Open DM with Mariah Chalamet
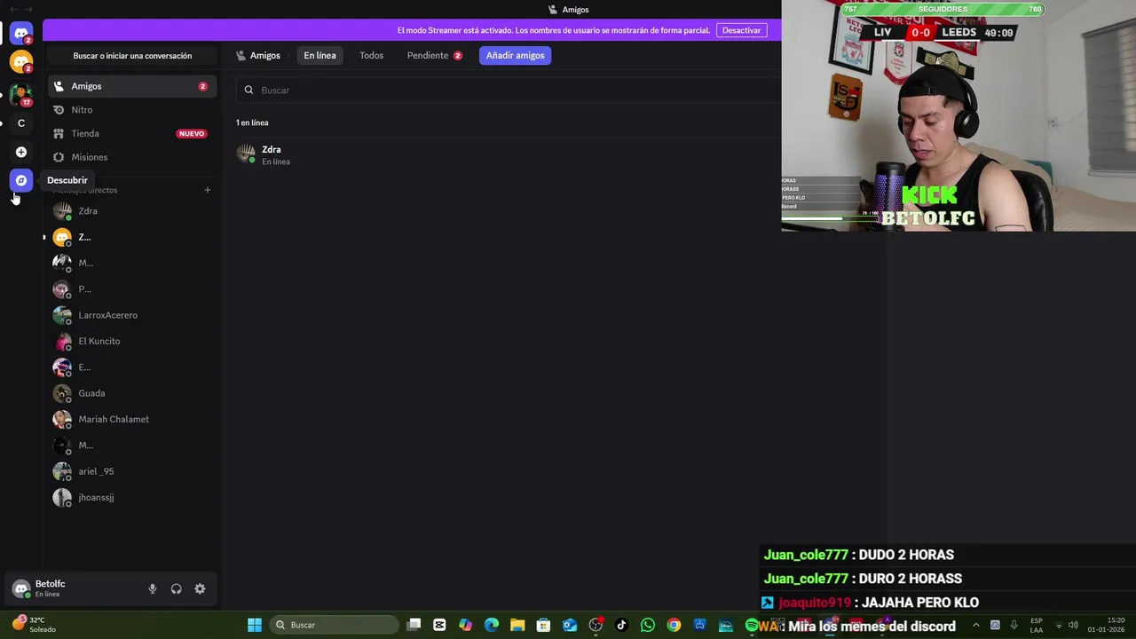 click(131, 419)
